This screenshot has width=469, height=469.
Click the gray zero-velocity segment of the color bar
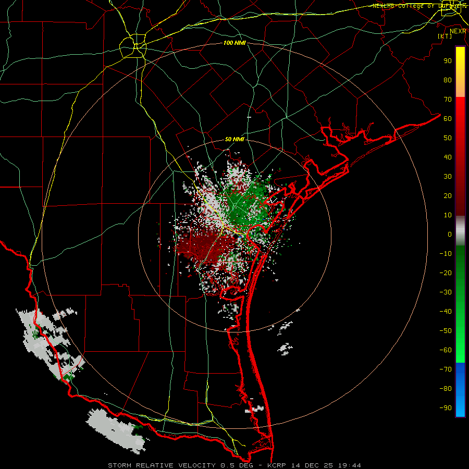pos(460,231)
